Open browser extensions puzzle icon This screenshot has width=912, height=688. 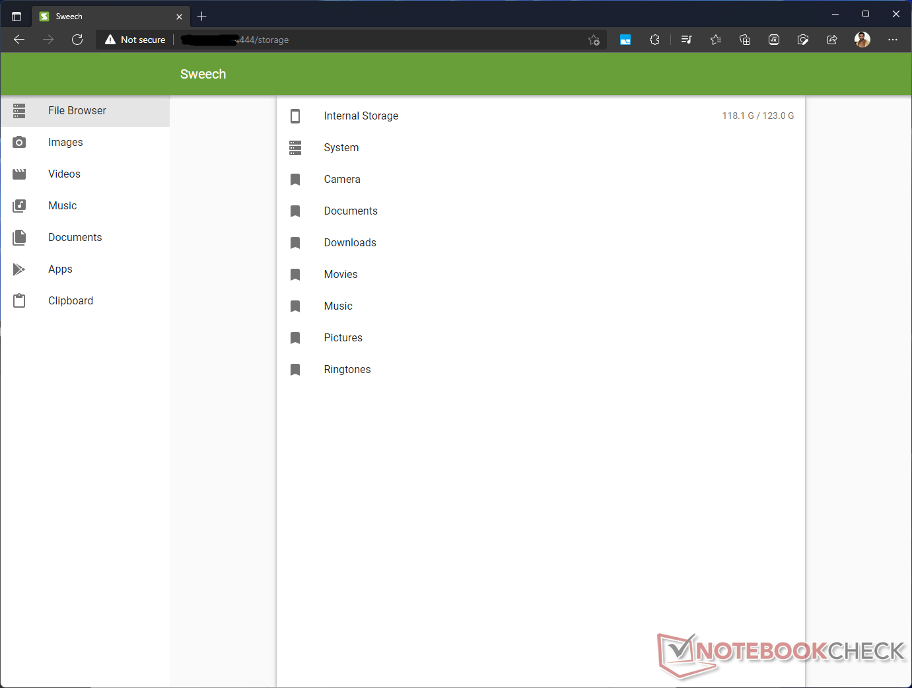click(x=654, y=40)
